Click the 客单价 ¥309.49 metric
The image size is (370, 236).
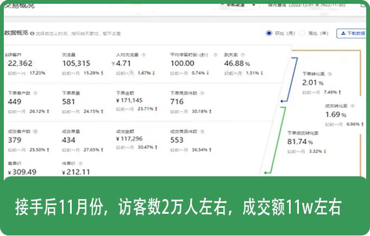point(23,171)
